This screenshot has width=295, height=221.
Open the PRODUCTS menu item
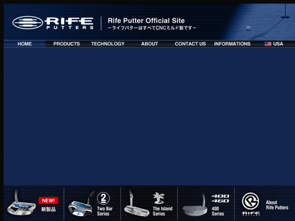coord(67,44)
